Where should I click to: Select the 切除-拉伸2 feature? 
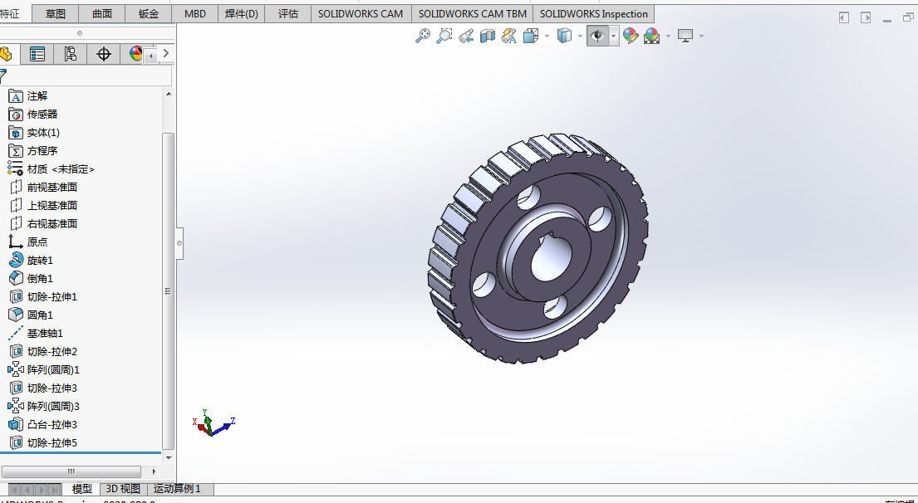pos(43,351)
